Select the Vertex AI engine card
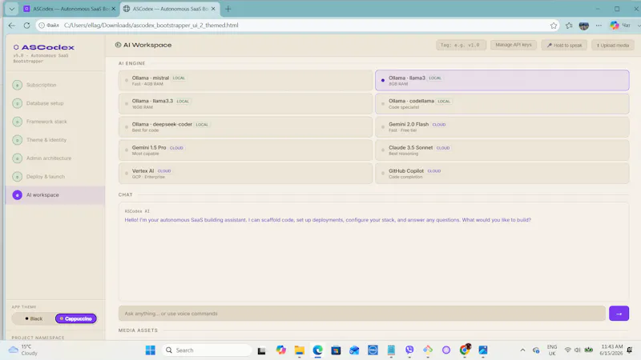641x360 pixels. (245, 174)
